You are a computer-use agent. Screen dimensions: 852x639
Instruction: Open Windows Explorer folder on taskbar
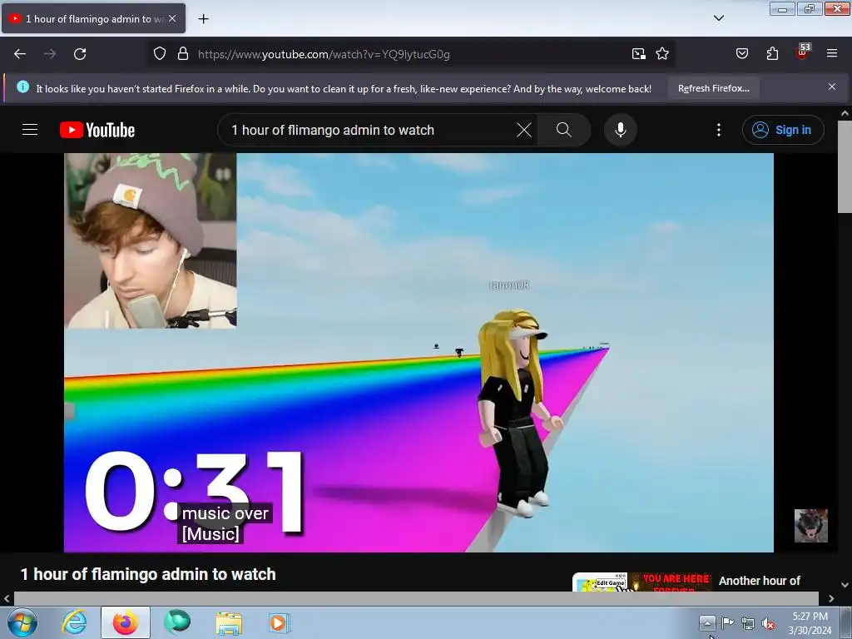click(x=229, y=622)
